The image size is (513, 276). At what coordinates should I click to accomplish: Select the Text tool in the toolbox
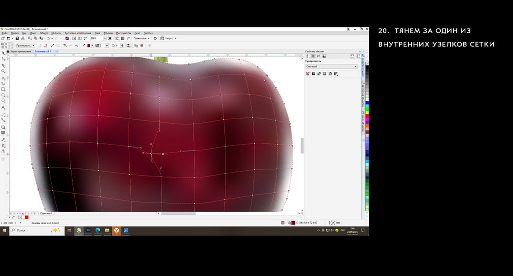(4, 108)
